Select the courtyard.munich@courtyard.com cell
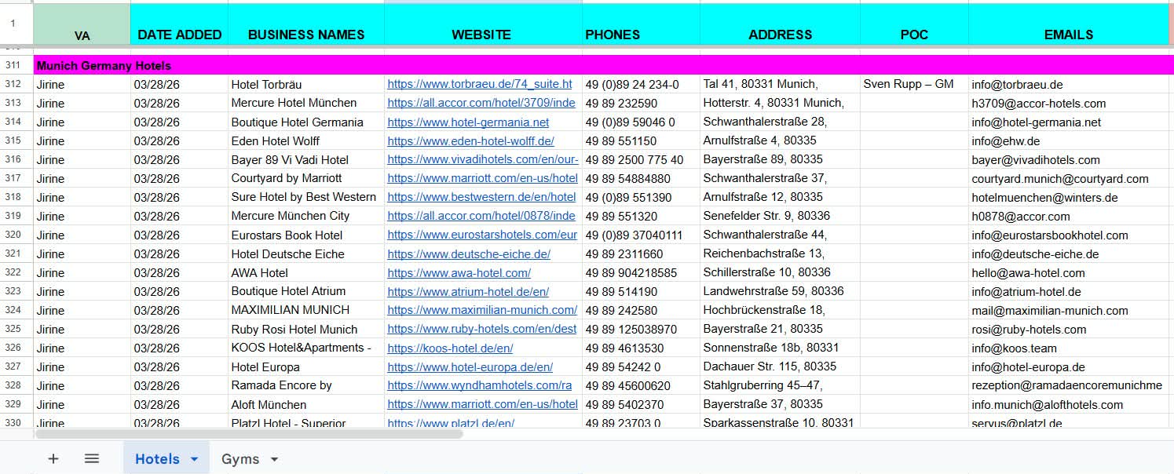This screenshot has height=474, width=1174. pos(1069,178)
